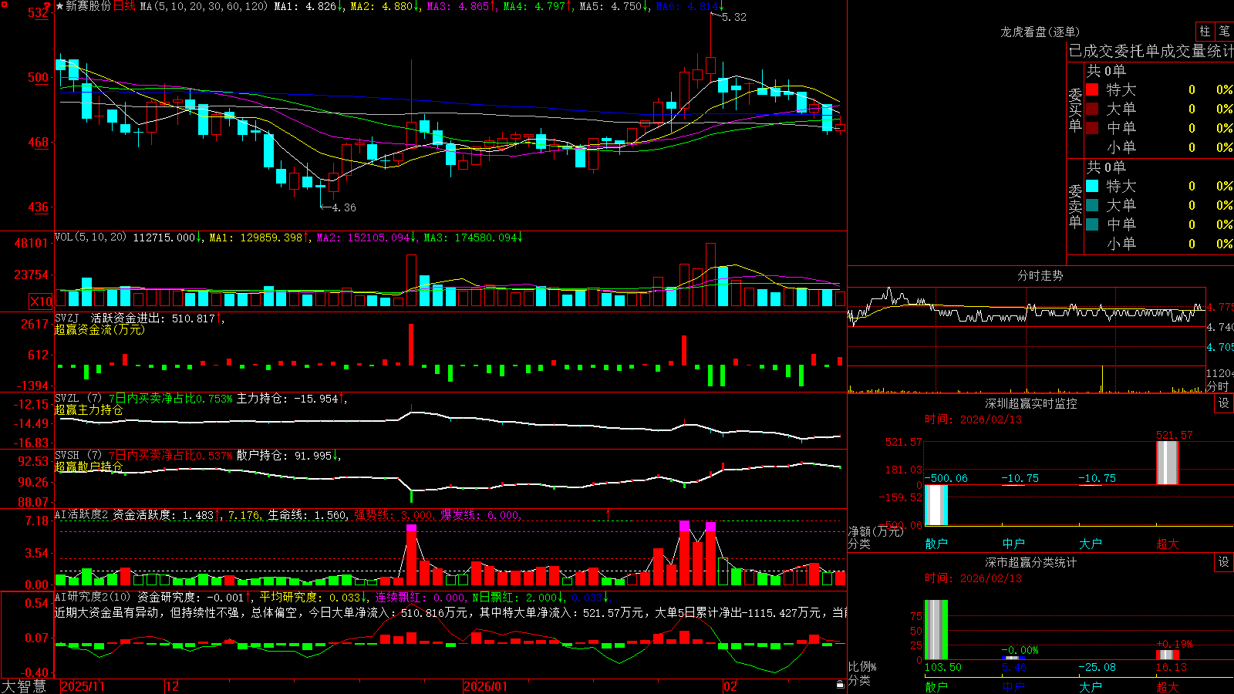Click the 新赛股份 stock name
This screenshot has height=694, width=1234.
89,6
